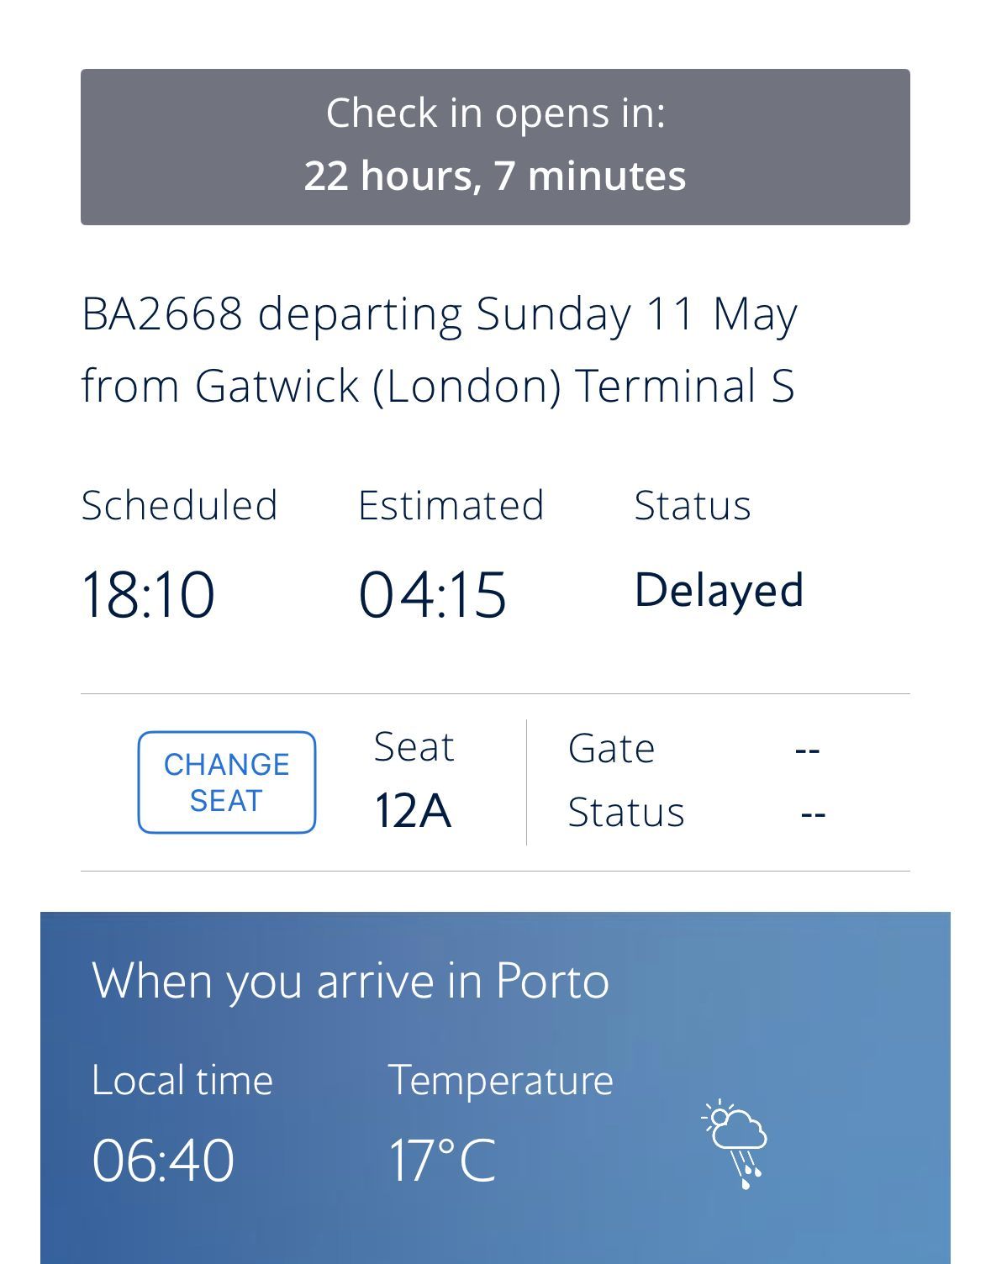Tap the Seat label above 12A
This screenshot has height=1264, width=991.
tap(414, 746)
